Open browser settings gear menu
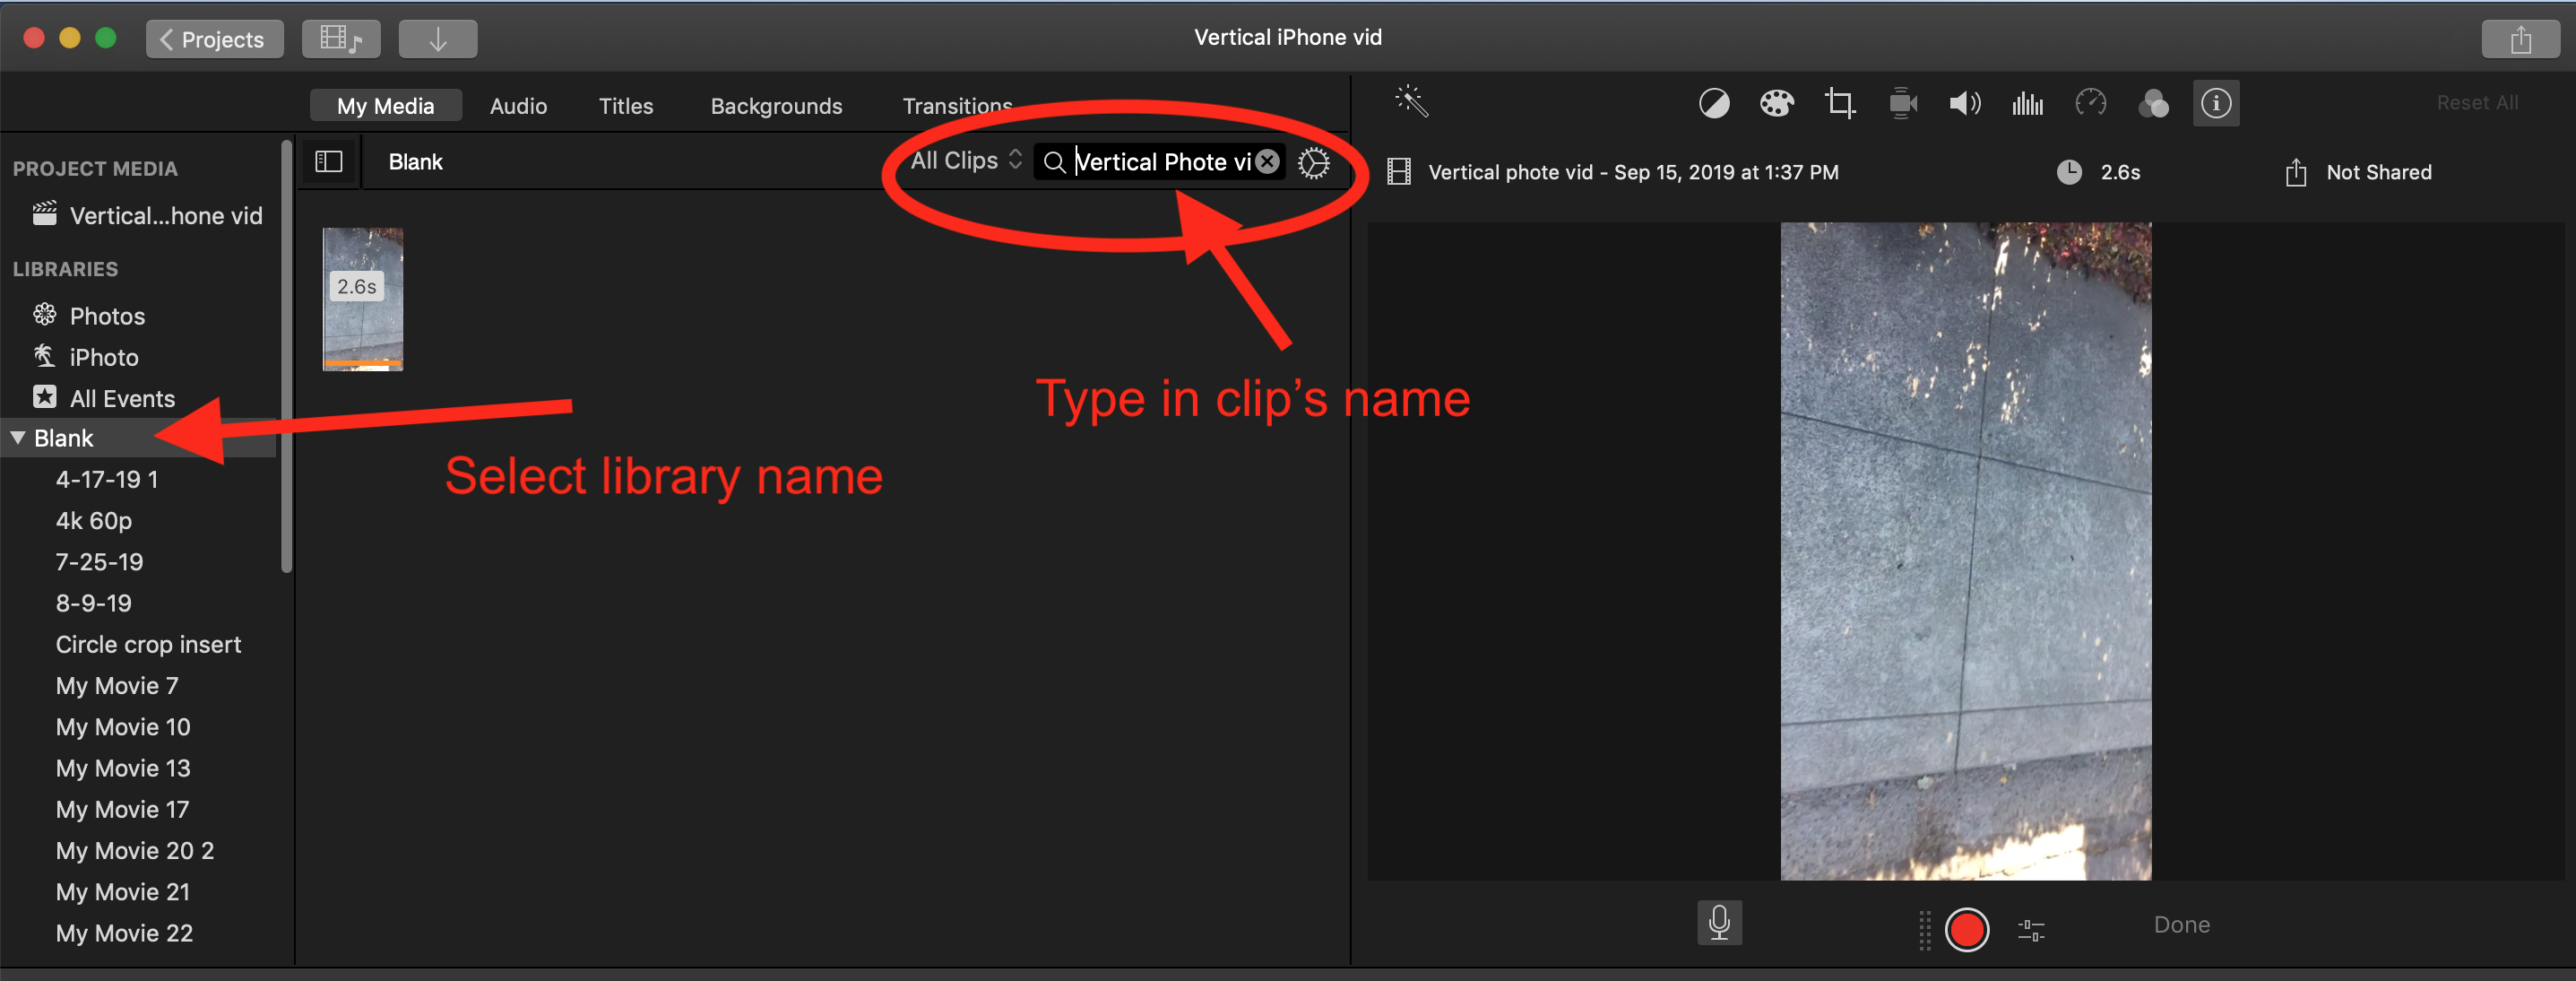This screenshot has height=981, width=2576. pyautogui.click(x=1313, y=162)
